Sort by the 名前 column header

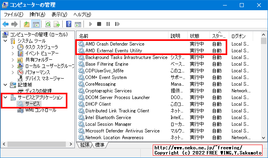point(122,36)
